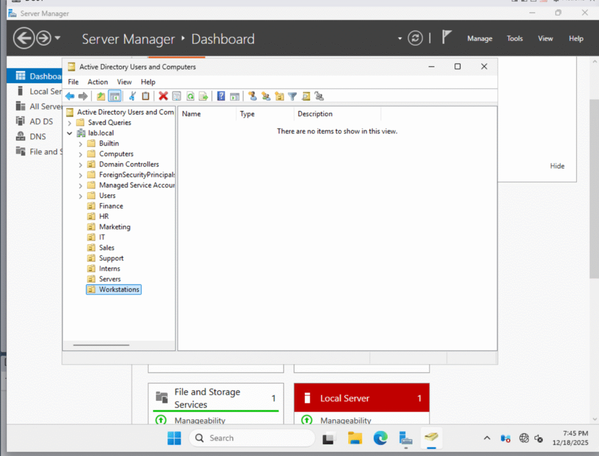This screenshot has height=456, width=599.
Task: Click the blue Back arrow in ADUC
Action: coord(70,97)
